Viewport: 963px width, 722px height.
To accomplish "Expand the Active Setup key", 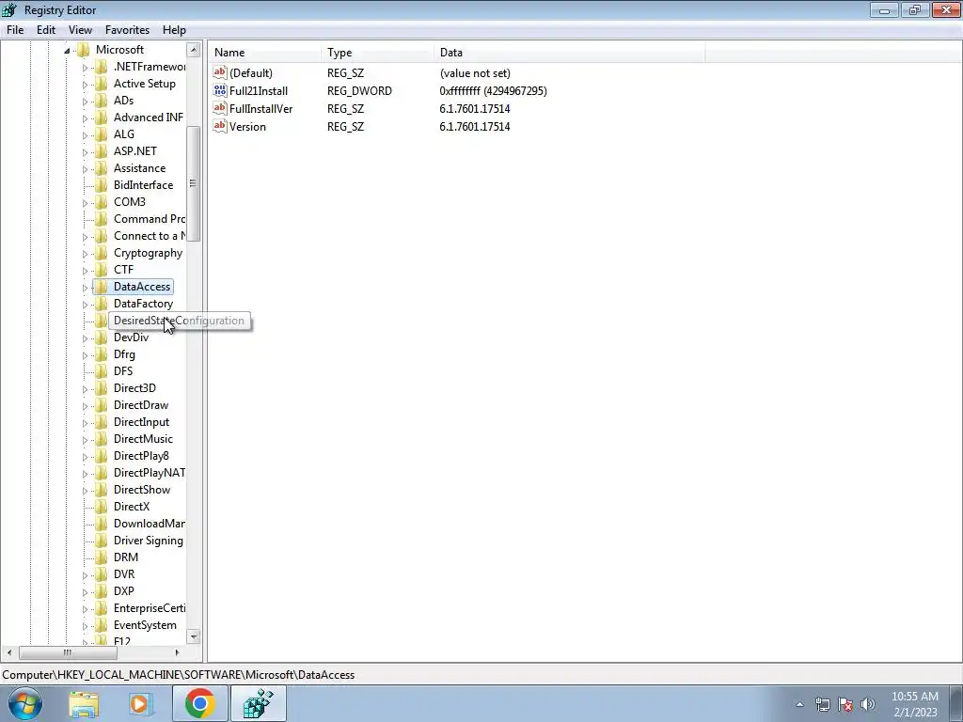I will tap(85, 85).
